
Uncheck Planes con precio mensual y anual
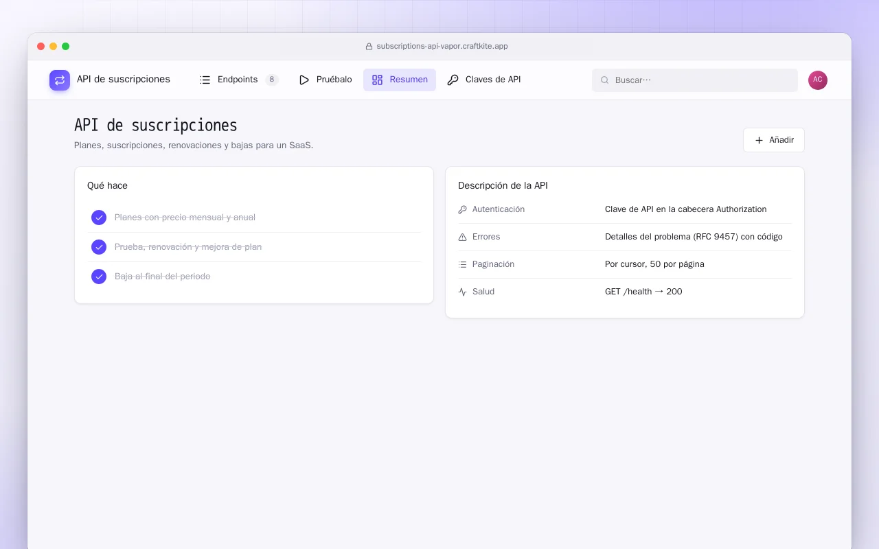point(99,218)
